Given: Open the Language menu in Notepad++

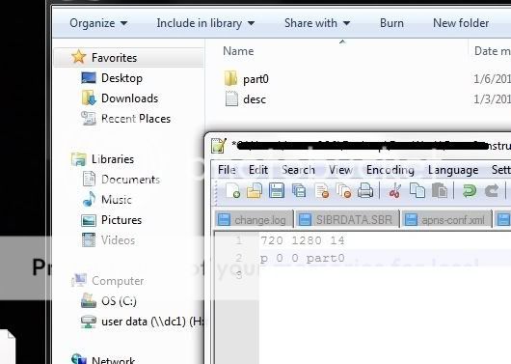Looking at the screenshot, I should click(453, 170).
